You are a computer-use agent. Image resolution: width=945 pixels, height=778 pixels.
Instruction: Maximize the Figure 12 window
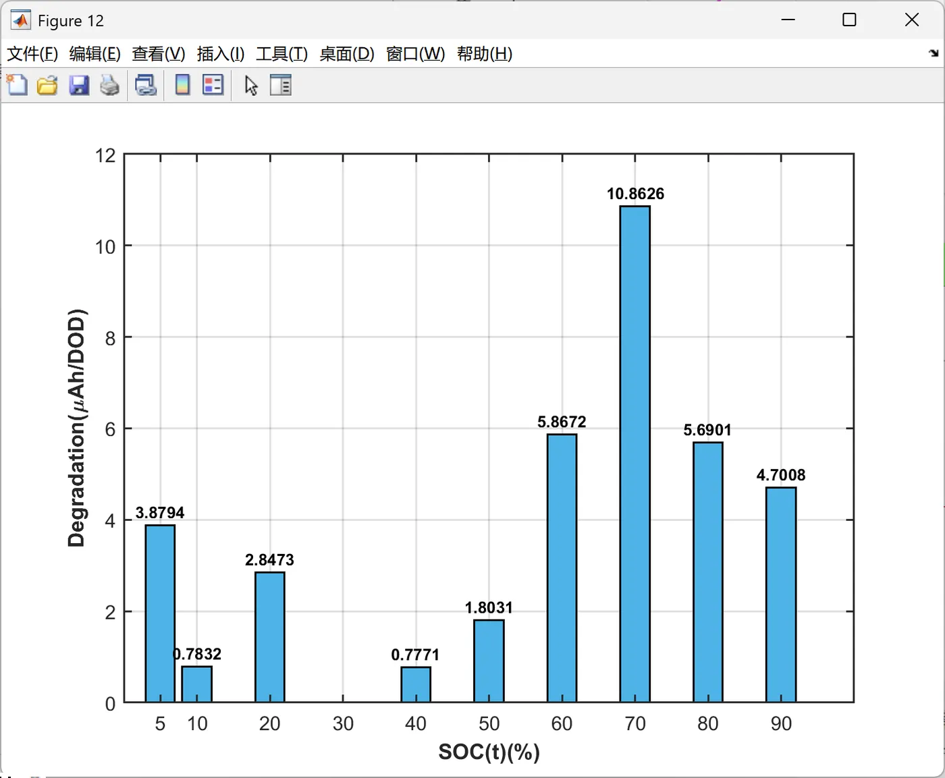849,20
